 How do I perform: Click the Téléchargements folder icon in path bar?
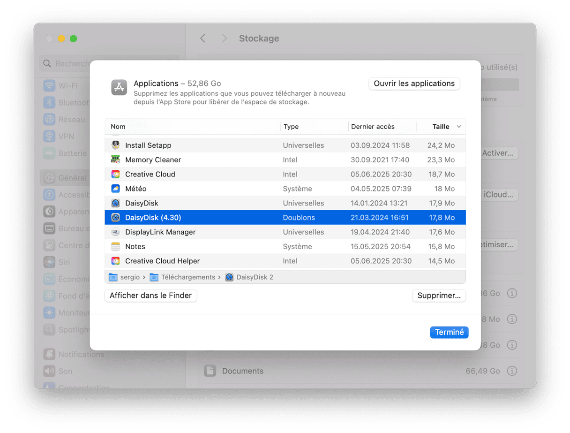click(154, 277)
